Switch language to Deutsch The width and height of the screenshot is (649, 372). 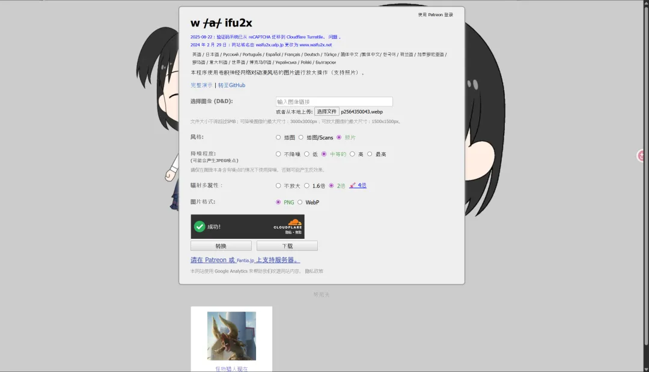(x=312, y=54)
